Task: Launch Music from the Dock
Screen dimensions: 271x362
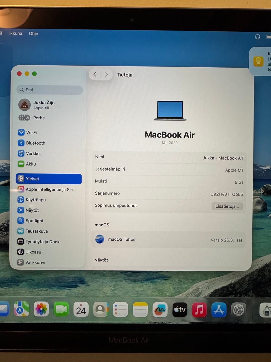Action: click(199, 310)
